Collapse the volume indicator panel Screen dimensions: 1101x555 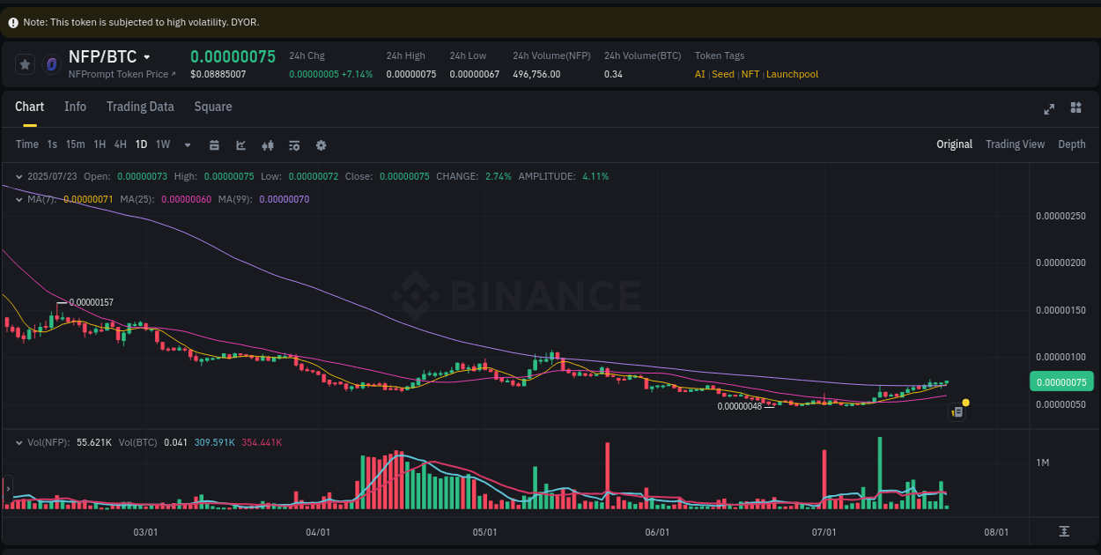(x=18, y=442)
